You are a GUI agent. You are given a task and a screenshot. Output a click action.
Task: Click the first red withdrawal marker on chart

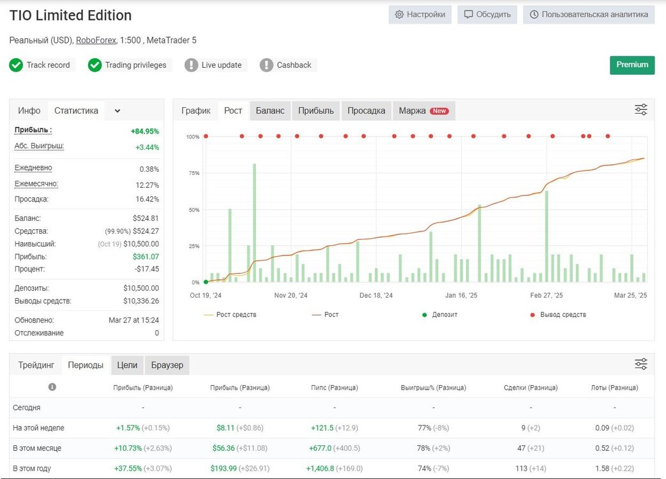point(206,136)
